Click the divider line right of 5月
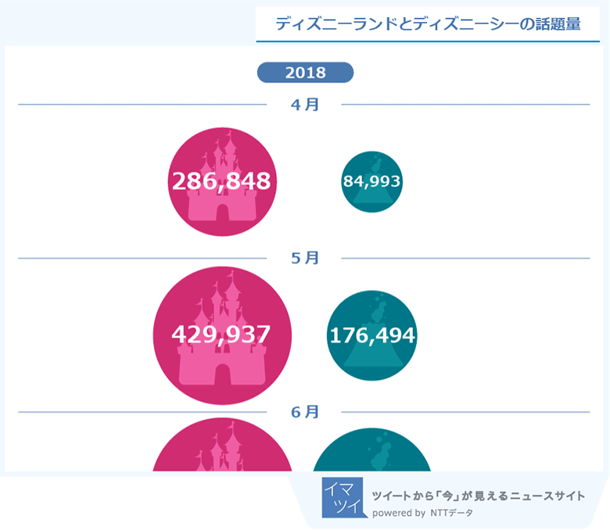 pos(465,258)
